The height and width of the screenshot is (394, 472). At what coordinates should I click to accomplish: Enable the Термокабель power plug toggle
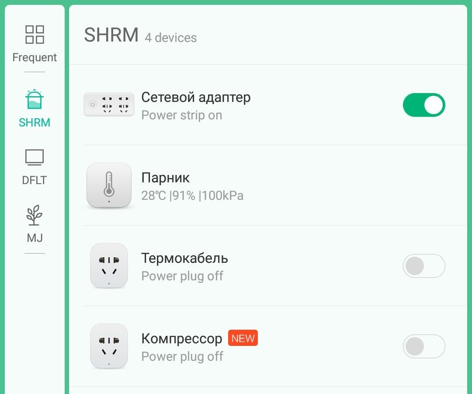[424, 266]
